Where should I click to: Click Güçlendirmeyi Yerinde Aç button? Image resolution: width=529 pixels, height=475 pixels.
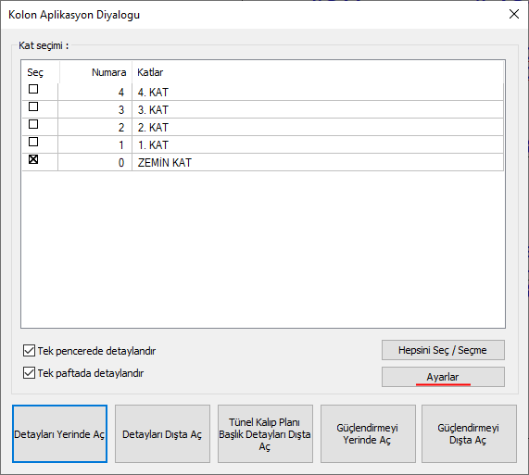(x=368, y=434)
